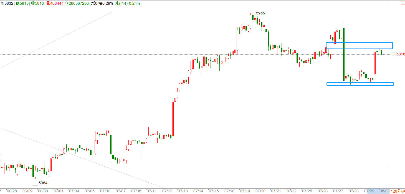Viewport: 405px width, 194px height.
Task: Click the 120分钟 period label
Action: [x=398, y=191]
